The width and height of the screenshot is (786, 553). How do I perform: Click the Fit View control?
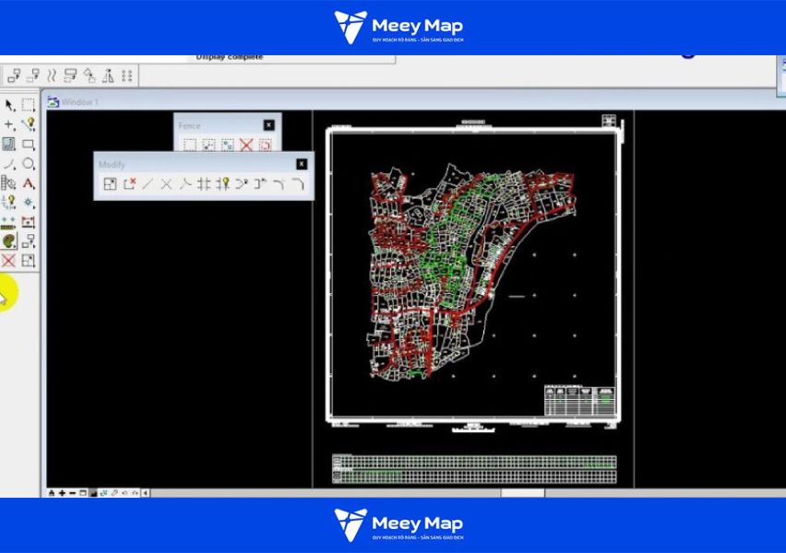93,493
